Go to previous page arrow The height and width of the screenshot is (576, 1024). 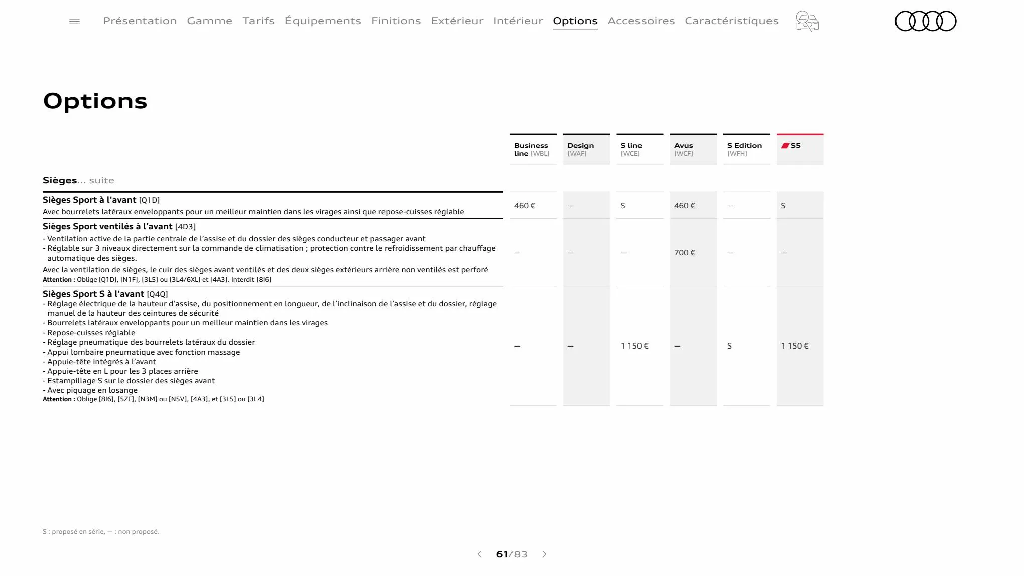pos(479,554)
